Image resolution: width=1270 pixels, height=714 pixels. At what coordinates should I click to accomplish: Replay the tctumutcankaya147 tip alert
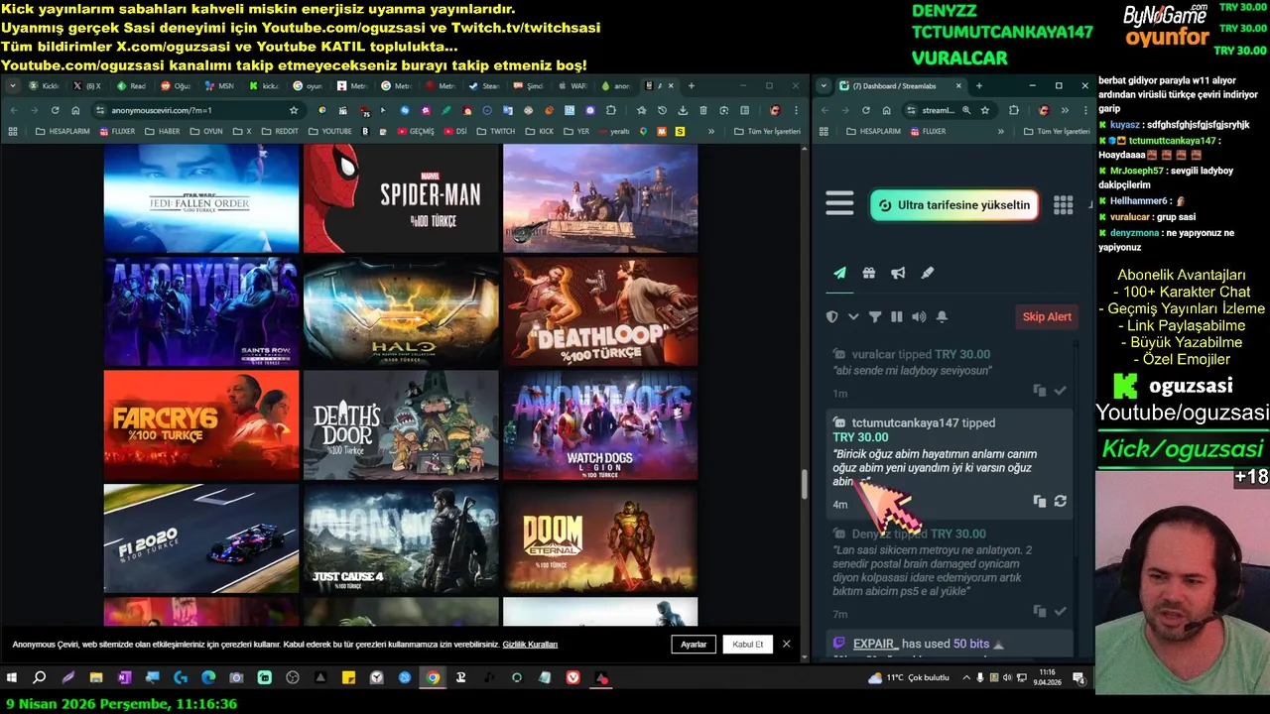[x=1060, y=502]
